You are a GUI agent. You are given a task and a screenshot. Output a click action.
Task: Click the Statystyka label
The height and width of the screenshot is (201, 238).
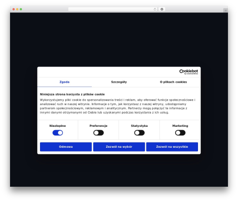139,126
